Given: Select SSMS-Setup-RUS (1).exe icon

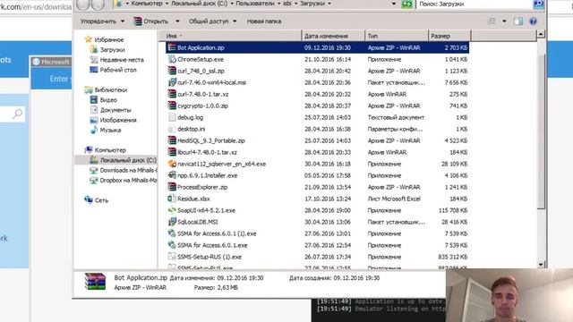Looking at the screenshot, I should 172,257.
